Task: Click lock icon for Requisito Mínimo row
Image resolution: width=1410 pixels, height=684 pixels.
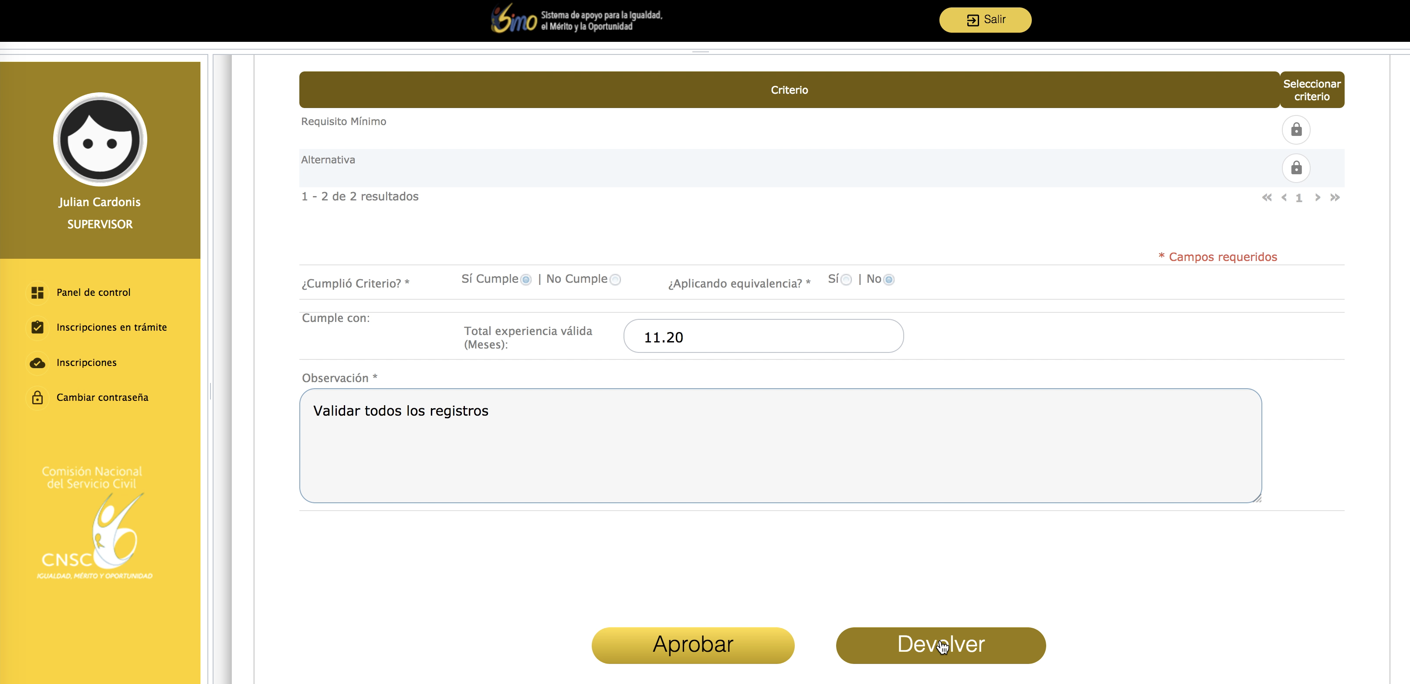Action: [x=1295, y=130]
